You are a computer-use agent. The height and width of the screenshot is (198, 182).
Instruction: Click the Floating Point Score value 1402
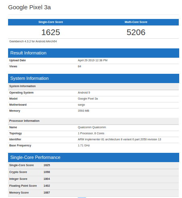coord(47,186)
